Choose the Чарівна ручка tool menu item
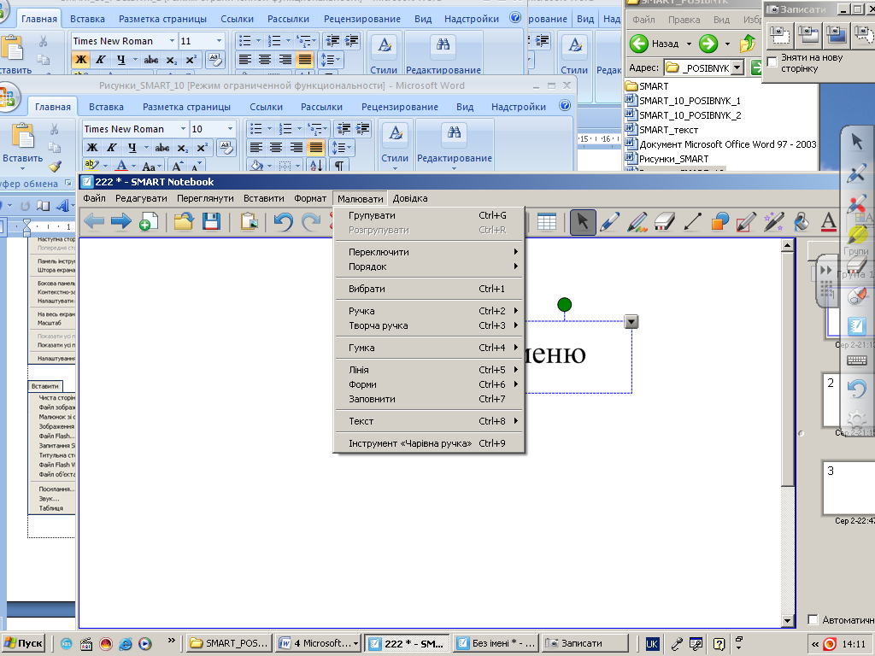The image size is (875, 656). (431, 443)
